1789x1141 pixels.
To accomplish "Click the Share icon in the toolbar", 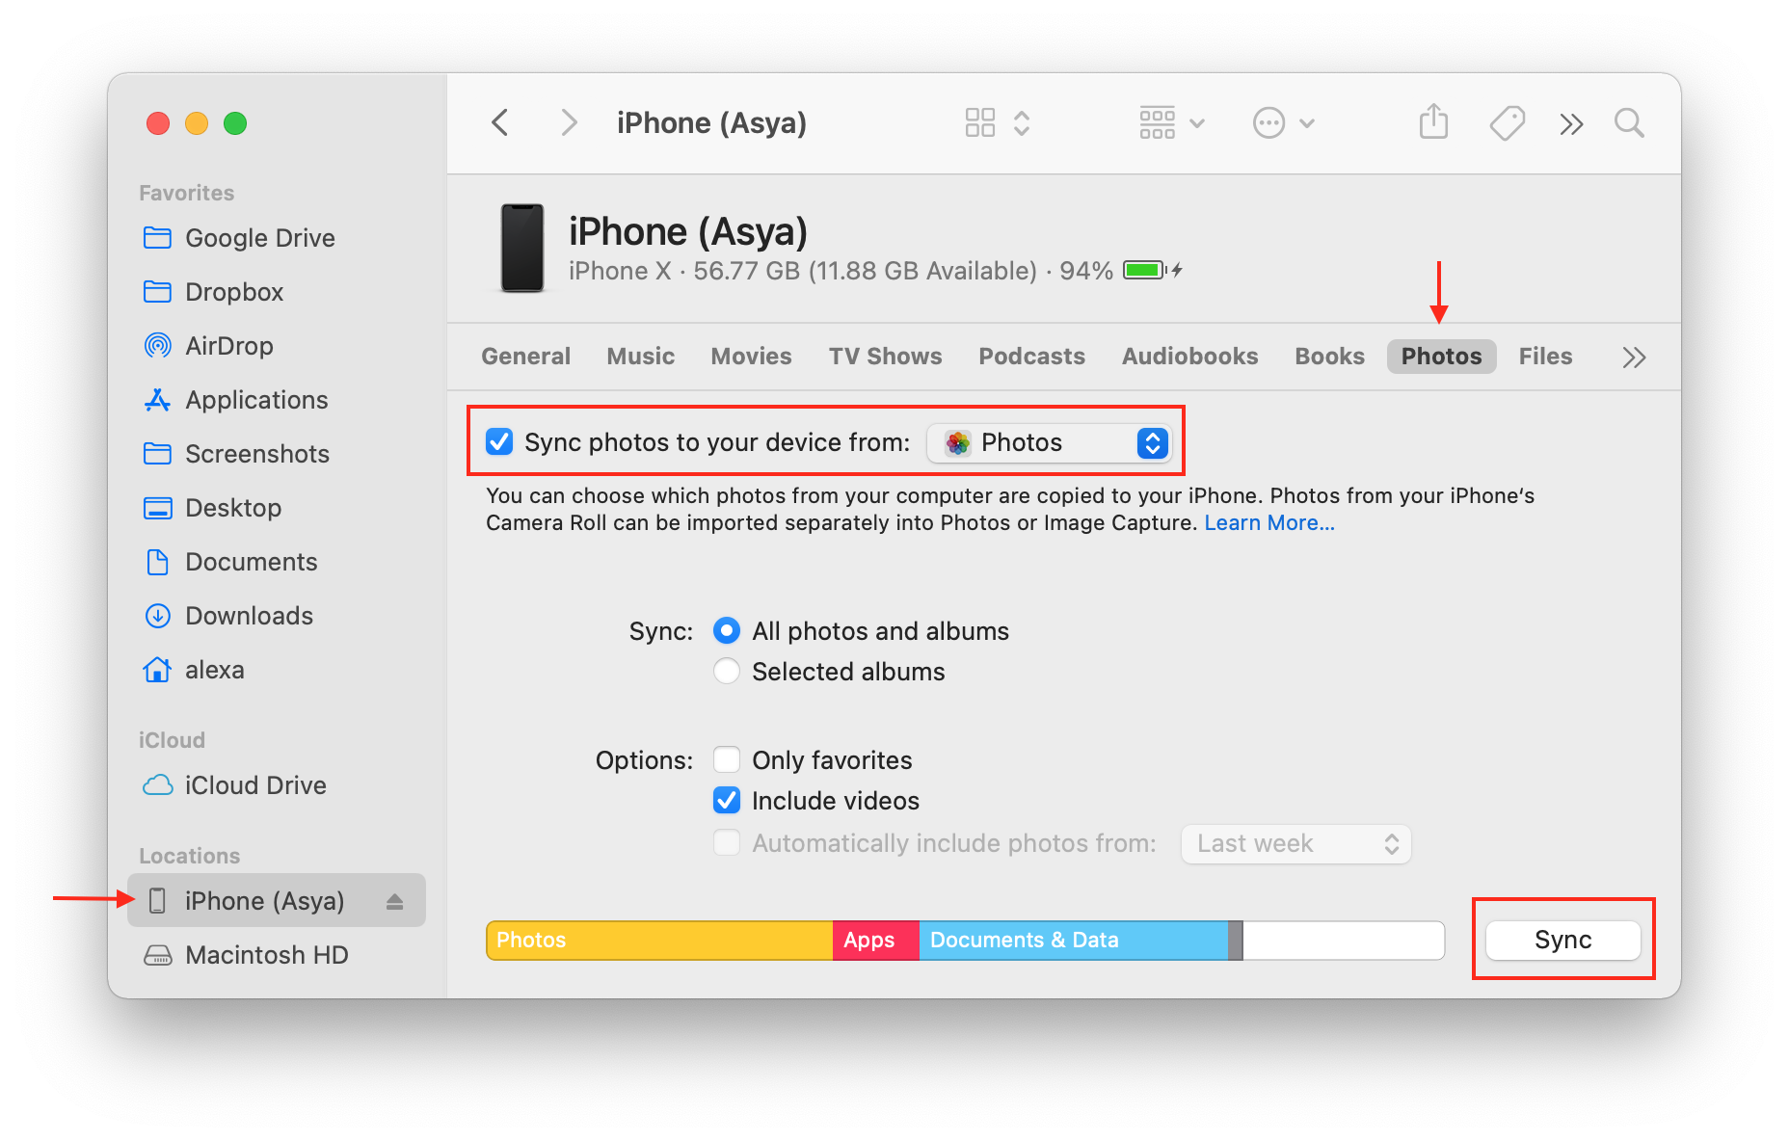I will 1433,122.
